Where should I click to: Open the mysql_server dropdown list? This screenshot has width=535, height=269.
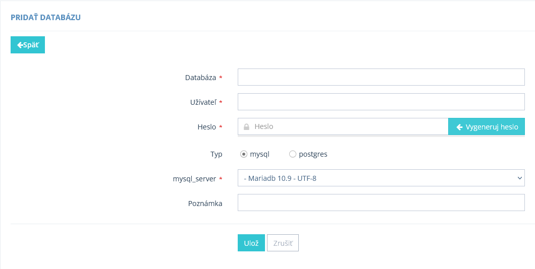[x=381, y=178]
